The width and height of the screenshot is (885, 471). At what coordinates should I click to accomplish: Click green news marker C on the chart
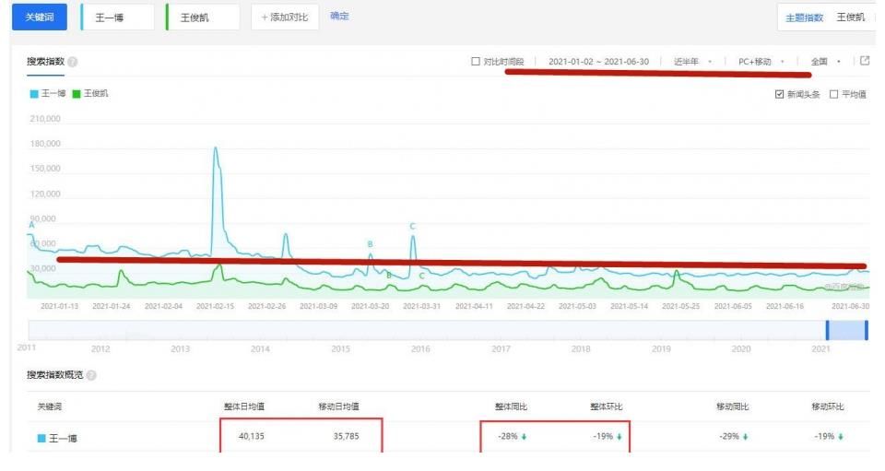click(422, 276)
